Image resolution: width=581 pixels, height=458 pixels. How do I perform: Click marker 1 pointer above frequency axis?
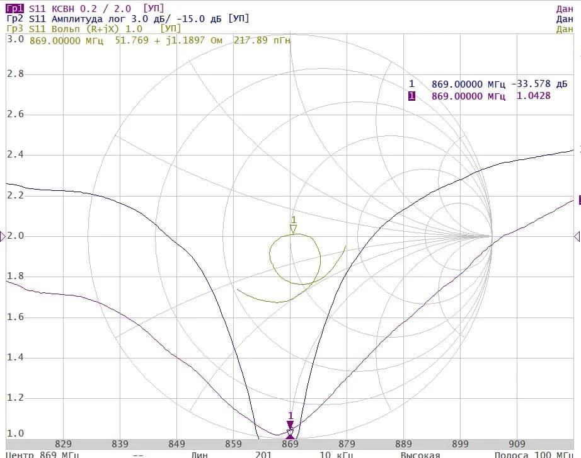tap(290, 425)
